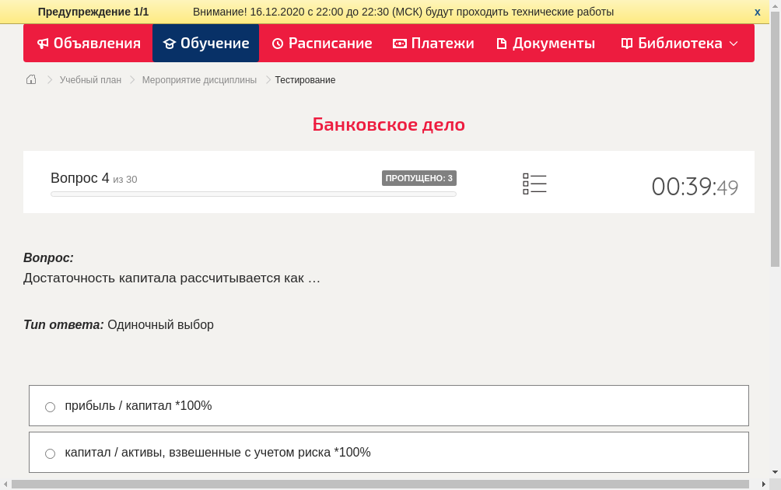Click the question progress bar
Image resolution: width=781 pixels, height=490 pixels.
tap(253, 194)
